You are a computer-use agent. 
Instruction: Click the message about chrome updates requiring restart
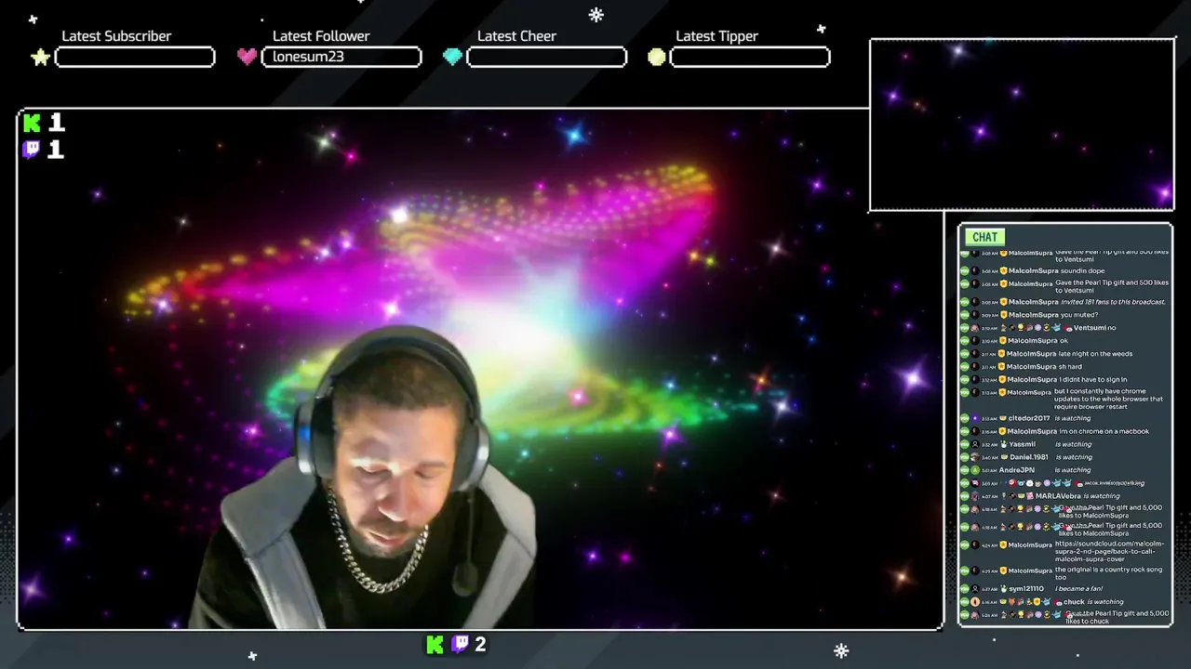click(1108, 400)
